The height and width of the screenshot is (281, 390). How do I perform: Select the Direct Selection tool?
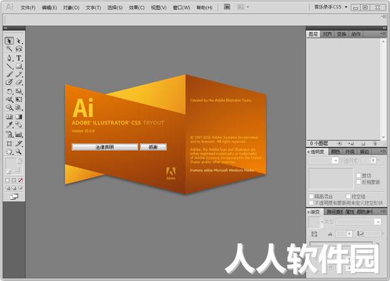[x=19, y=41]
